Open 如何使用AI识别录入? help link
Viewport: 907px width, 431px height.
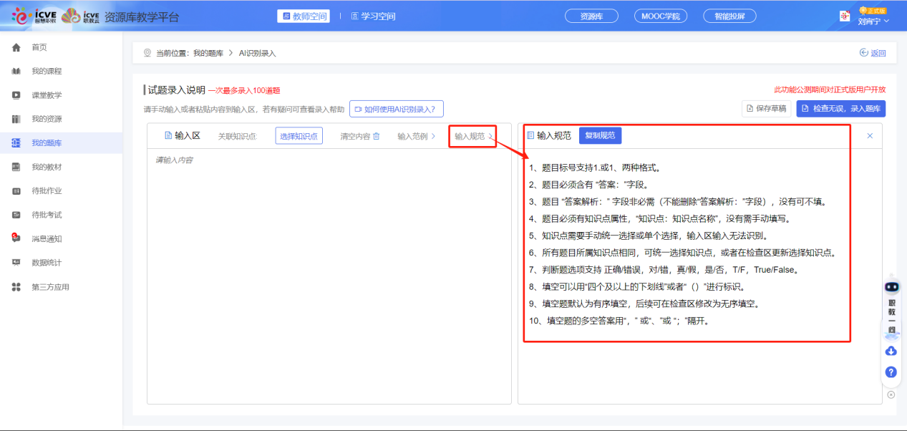pyautogui.click(x=397, y=109)
